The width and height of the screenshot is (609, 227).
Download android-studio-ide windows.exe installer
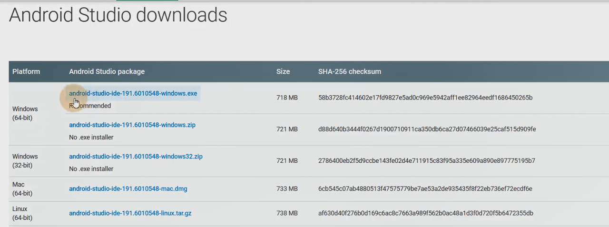[x=133, y=93]
